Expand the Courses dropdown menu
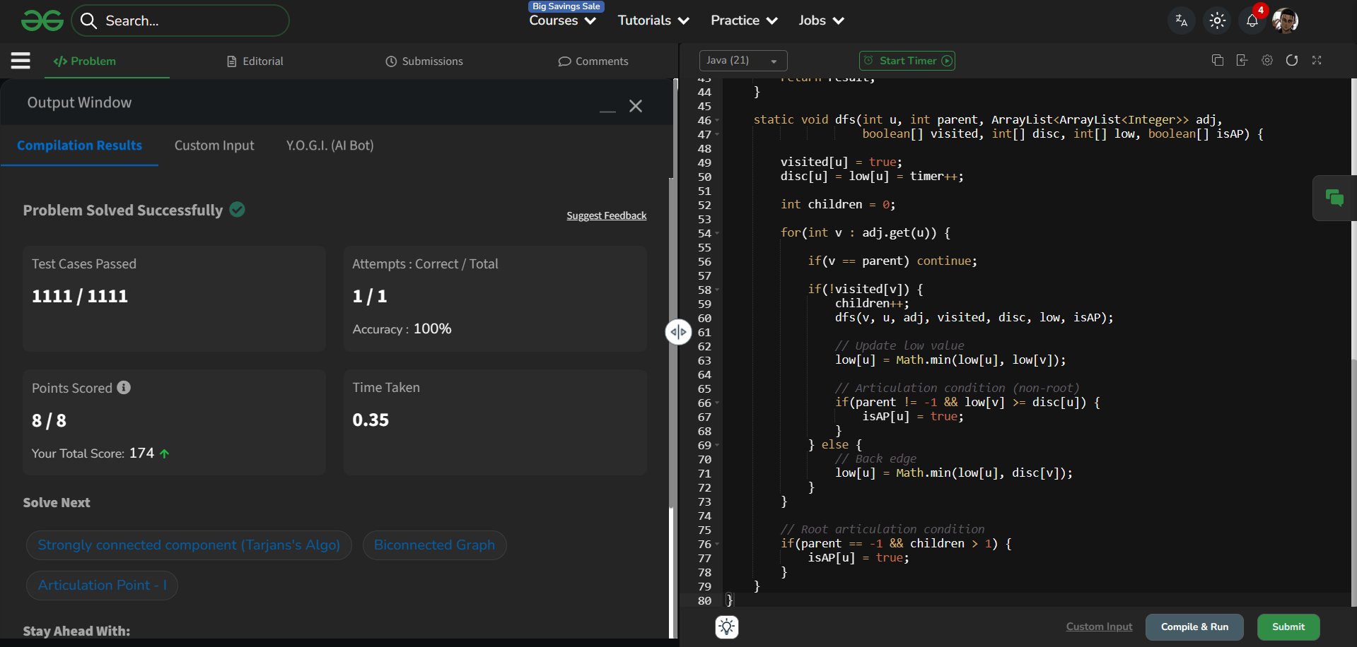This screenshot has width=1357, height=647. (562, 20)
